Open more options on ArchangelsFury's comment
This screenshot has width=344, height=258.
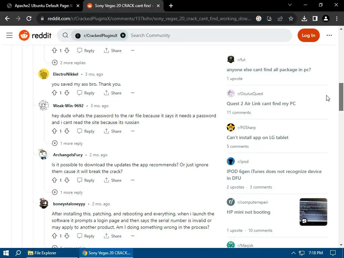[132, 180]
